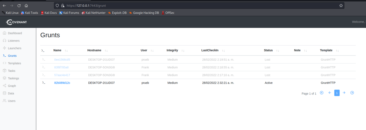The height and width of the screenshot is (130, 366).
Task: Open the Tasks sidebar item
Action: click(9, 71)
